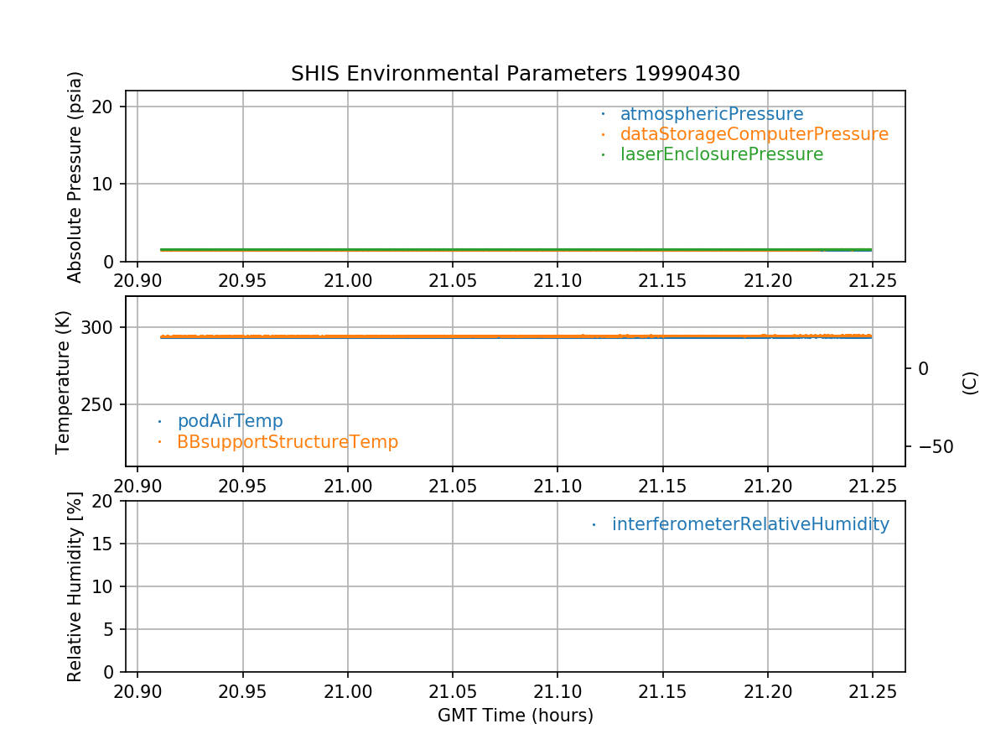
Task: Click the Relative Humidity [%] axis label
Action: coord(75,586)
